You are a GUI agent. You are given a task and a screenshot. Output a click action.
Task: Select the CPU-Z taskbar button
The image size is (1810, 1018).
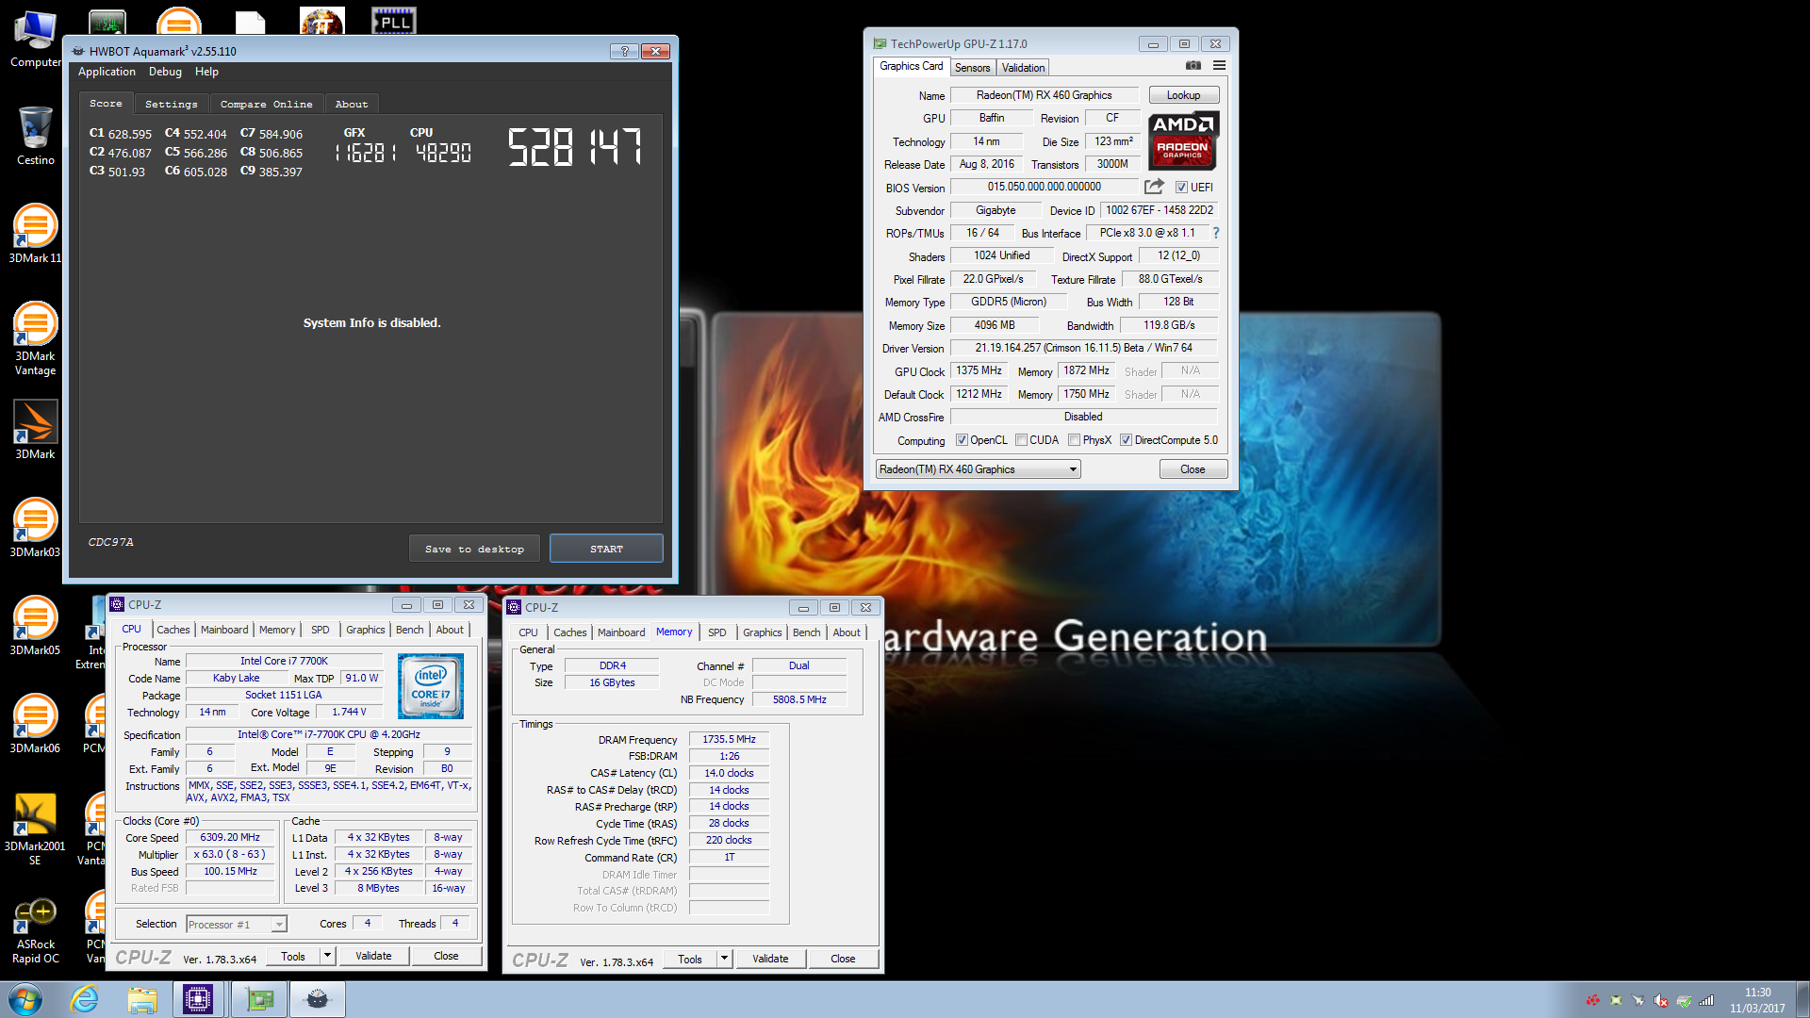click(198, 999)
